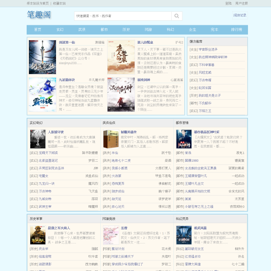The width and height of the screenshot is (271, 271).
Task: Open 武神主宰 in 玄幻 list
Action: pos(45,206)
